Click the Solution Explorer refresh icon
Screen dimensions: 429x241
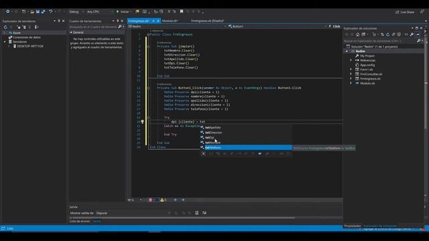[387, 35]
